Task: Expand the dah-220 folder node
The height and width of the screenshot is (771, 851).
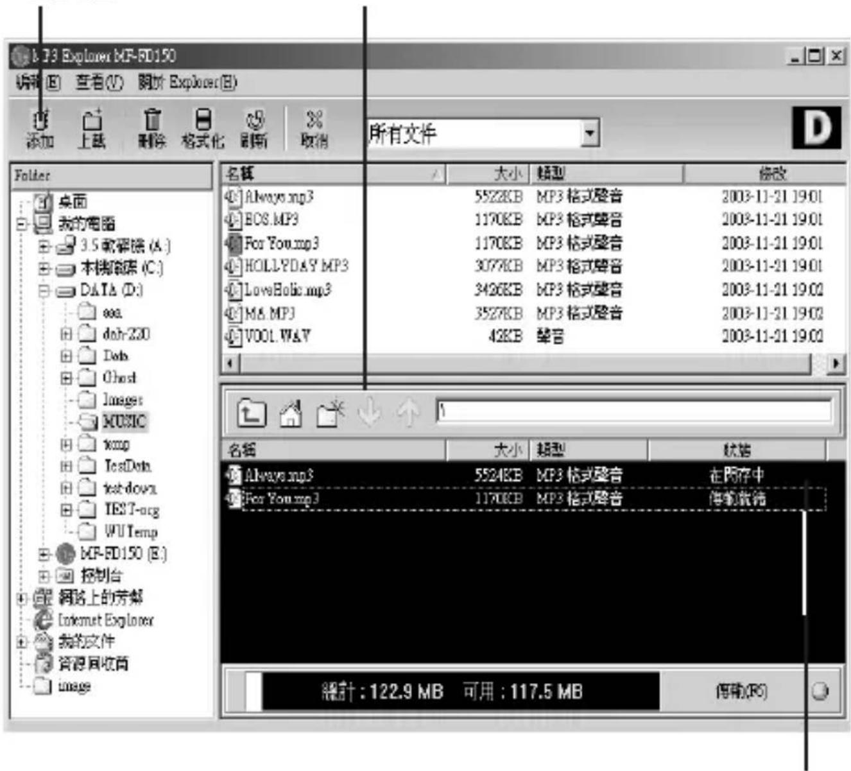Action: click(x=66, y=334)
